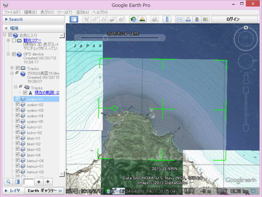Toggle the sidebar panel button
The width and height of the screenshot is (262, 197).
point(74,19)
